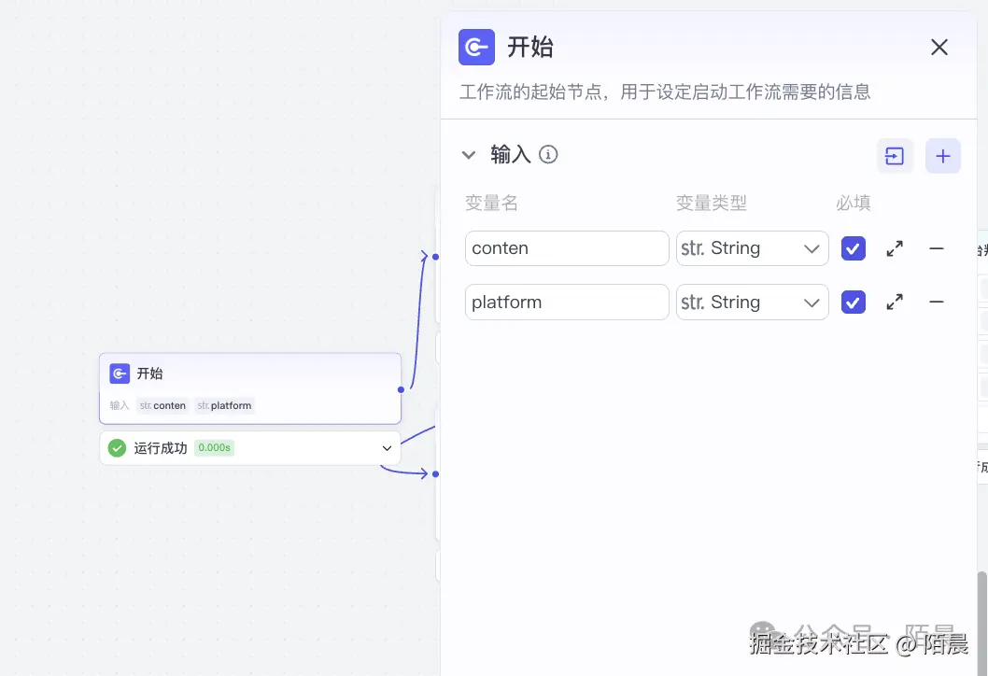The height and width of the screenshot is (676, 988).
Task: Click the batch import icon near the plus button
Action: (895, 156)
